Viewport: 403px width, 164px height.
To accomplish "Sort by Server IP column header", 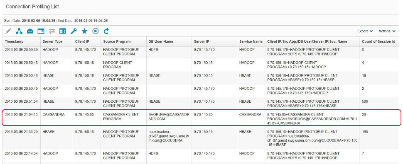I will click(x=214, y=41).
